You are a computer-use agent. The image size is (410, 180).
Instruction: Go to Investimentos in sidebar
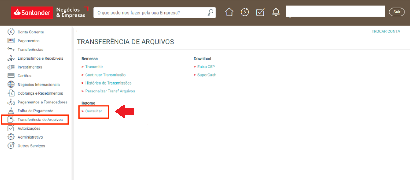30,67
